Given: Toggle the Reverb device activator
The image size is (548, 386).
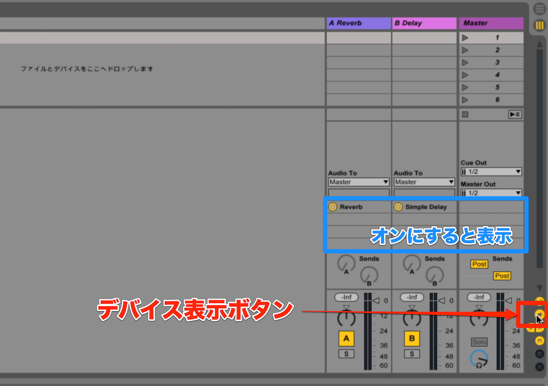Looking at the screenshot, I should [x=332, y=207].
